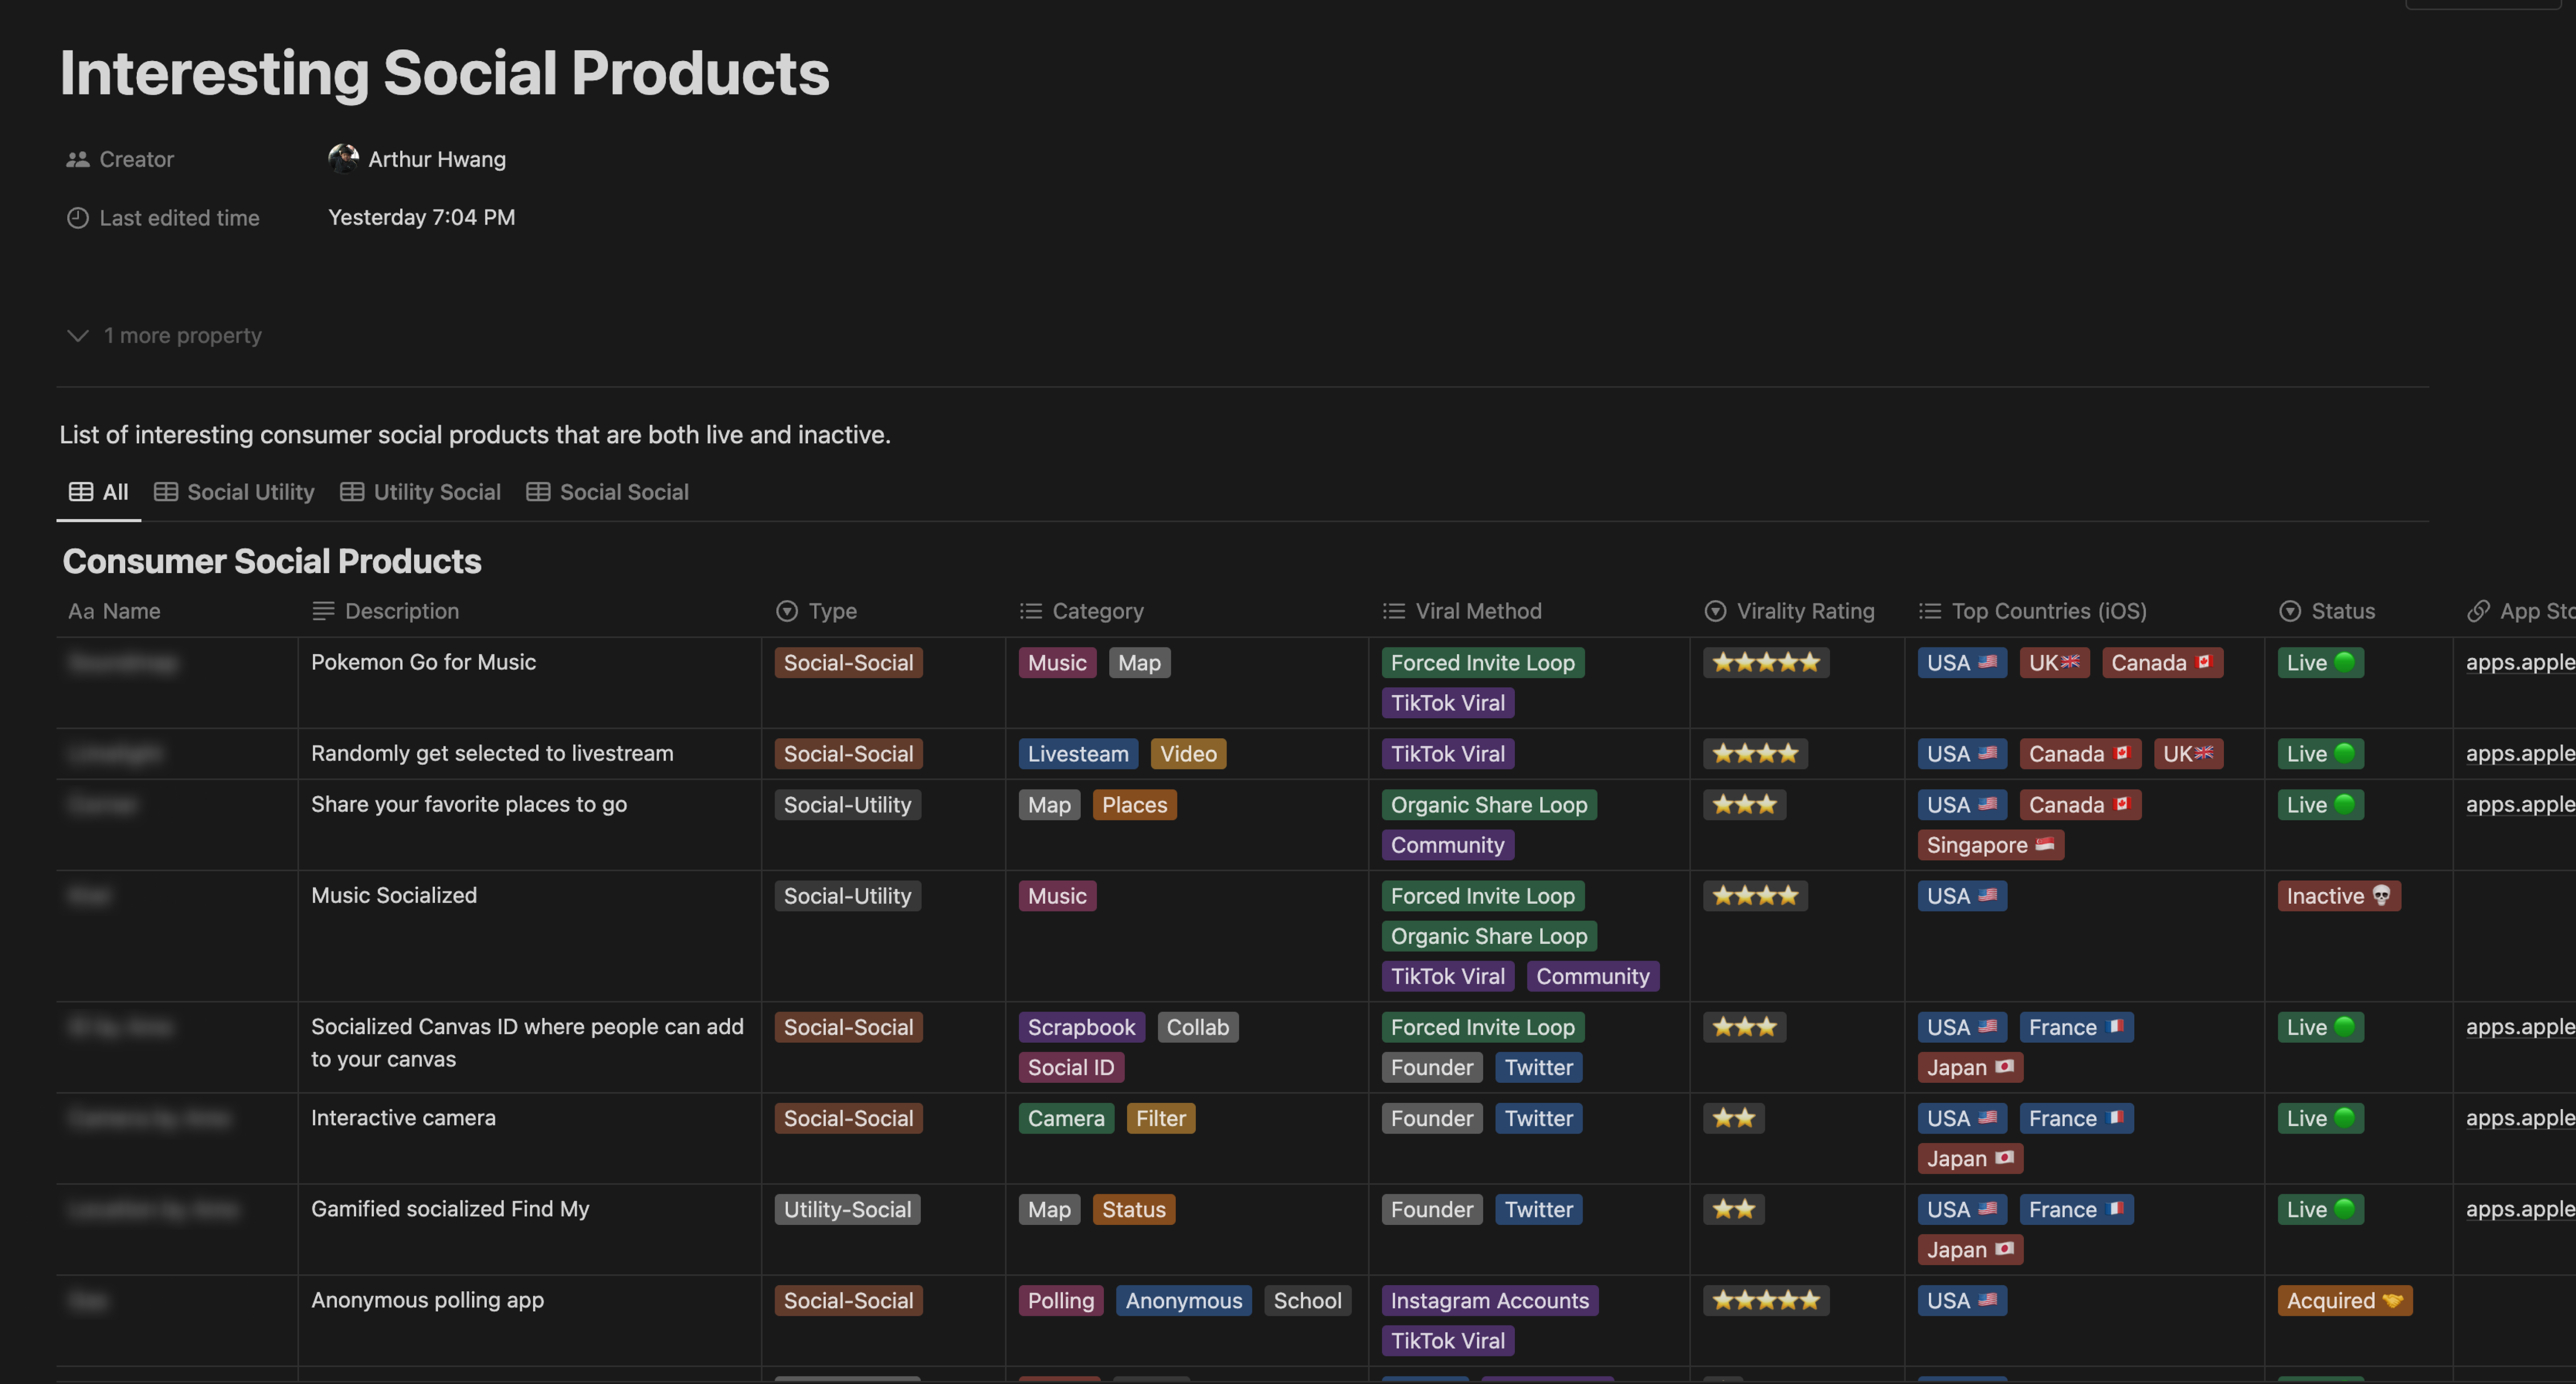Click the Last edited time clock icon
The image size is (2576, 1384).
tap(77, 218)
